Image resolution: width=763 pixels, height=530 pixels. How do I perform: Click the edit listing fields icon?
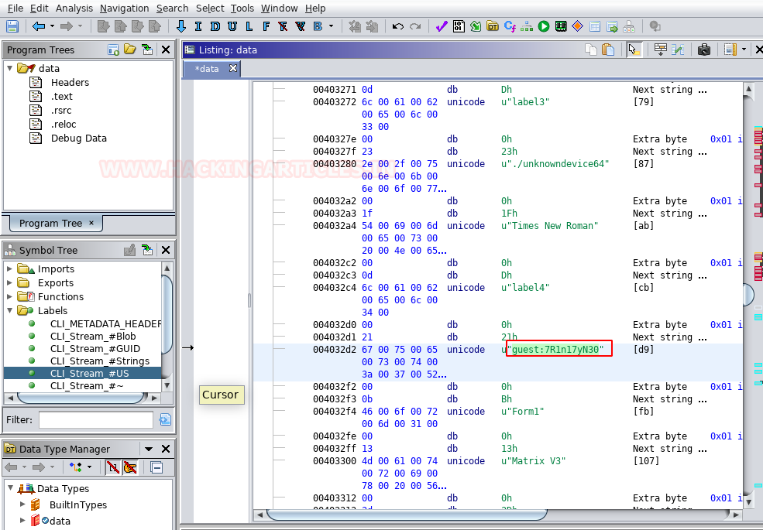coord(660,50)
